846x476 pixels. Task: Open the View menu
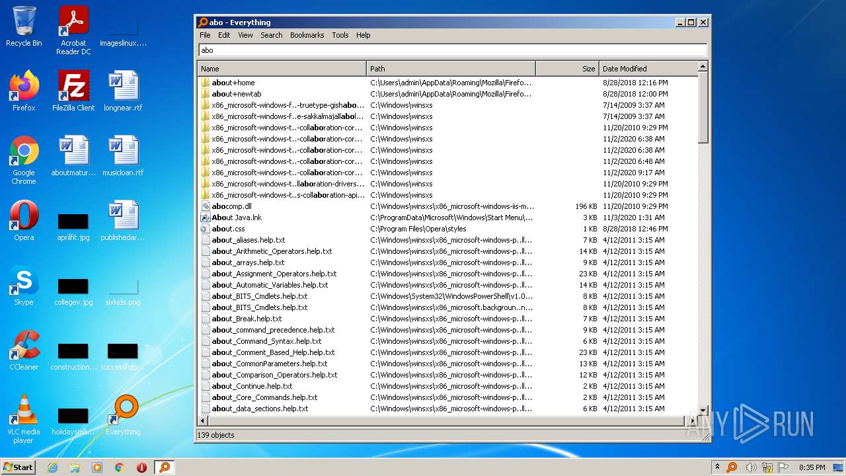point(245,35)
